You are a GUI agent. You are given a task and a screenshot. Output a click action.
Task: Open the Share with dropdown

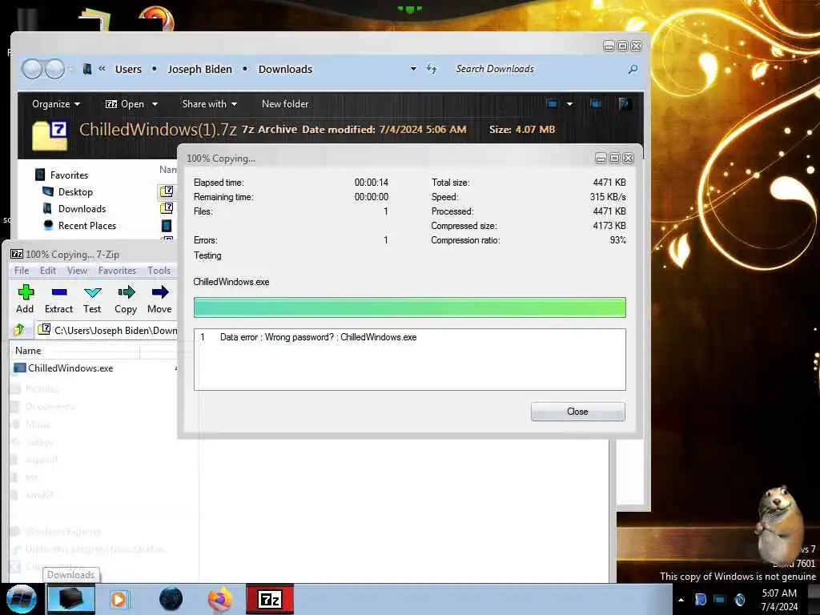coord(209,104)
